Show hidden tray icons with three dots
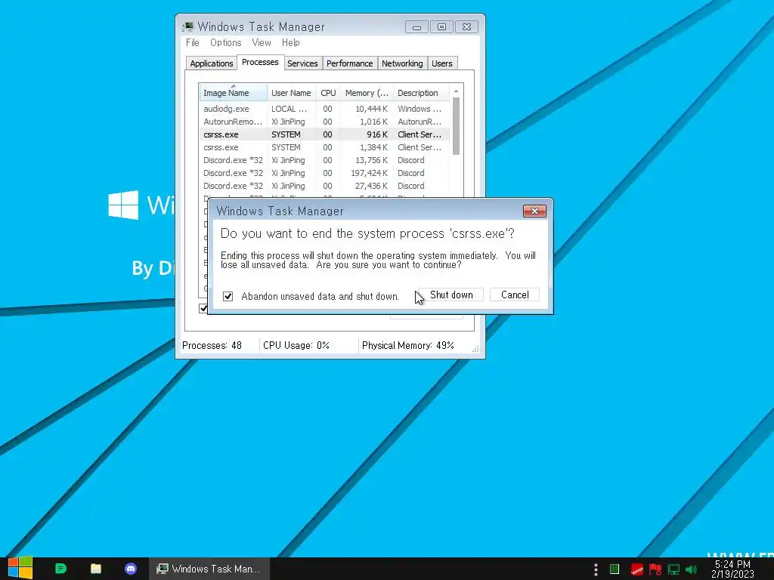774x580 pixels. coord(596,569)
